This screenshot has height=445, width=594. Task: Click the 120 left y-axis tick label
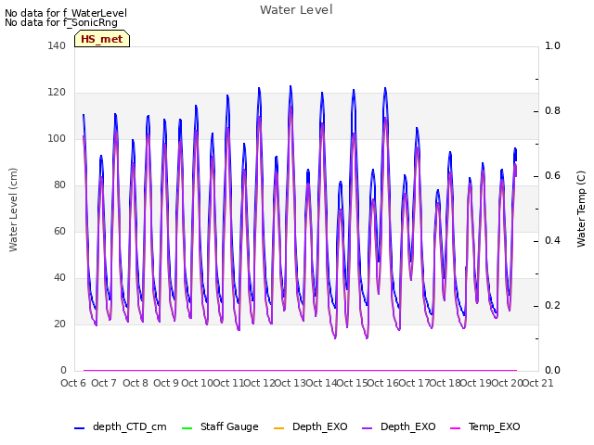(57, 93)
